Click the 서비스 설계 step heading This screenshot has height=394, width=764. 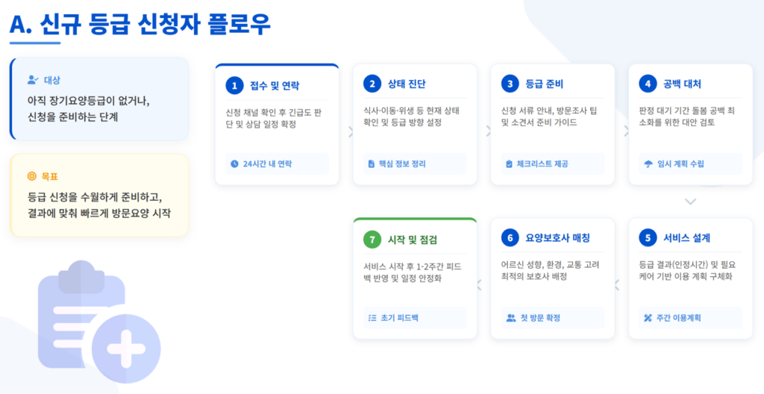click(x=686, y=238)
